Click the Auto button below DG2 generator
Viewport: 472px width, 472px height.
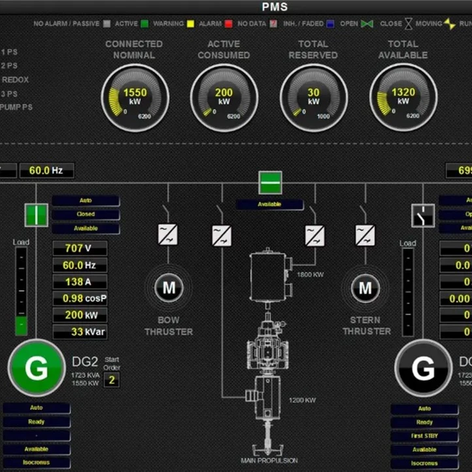(37, 408)
